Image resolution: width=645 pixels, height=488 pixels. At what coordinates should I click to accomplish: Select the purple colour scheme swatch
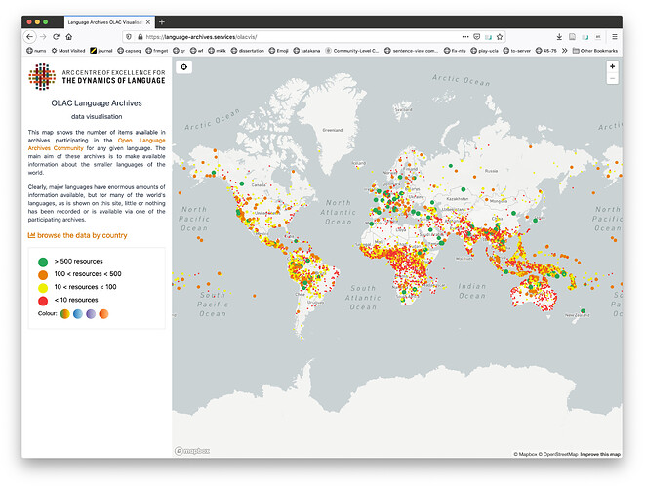coord(91,314)
